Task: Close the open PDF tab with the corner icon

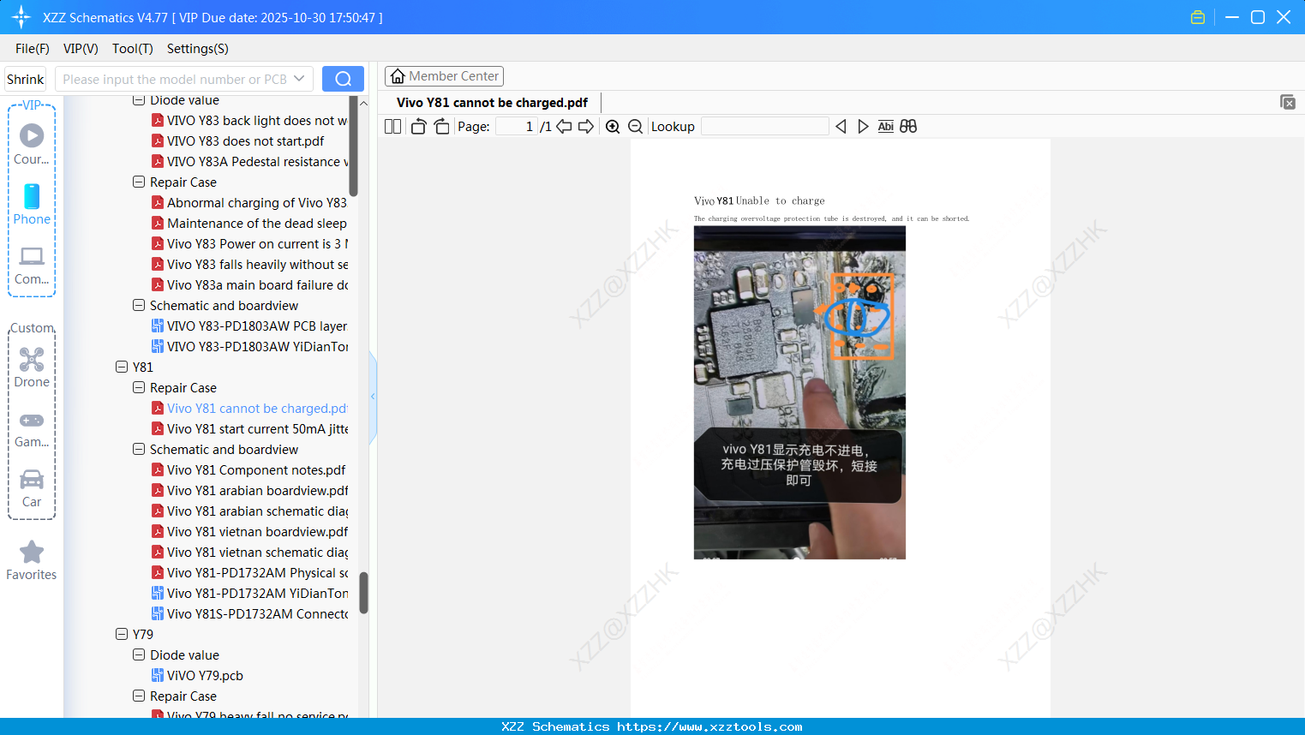Action: pyautogui.click(x=1287, y=102)
